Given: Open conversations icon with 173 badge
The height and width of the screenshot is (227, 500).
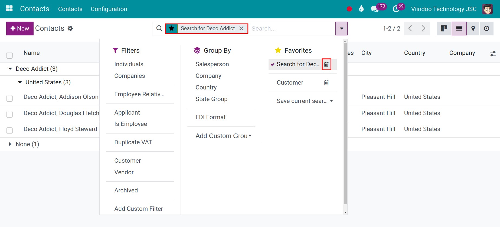Looking at the screenshot, I should (x=374, y=9).
